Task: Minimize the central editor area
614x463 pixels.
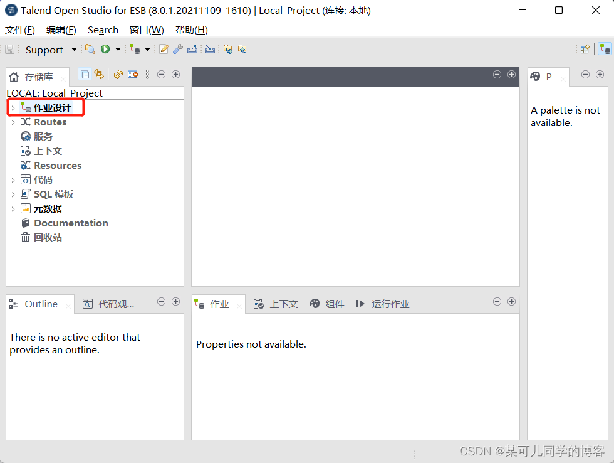Action: pyautogui.click(x=497, y=75)
